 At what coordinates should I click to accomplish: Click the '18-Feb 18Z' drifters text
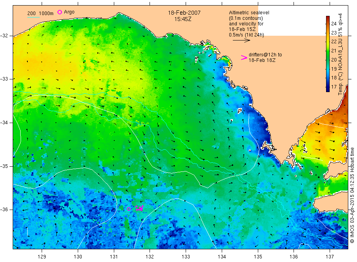coord(262,60)
